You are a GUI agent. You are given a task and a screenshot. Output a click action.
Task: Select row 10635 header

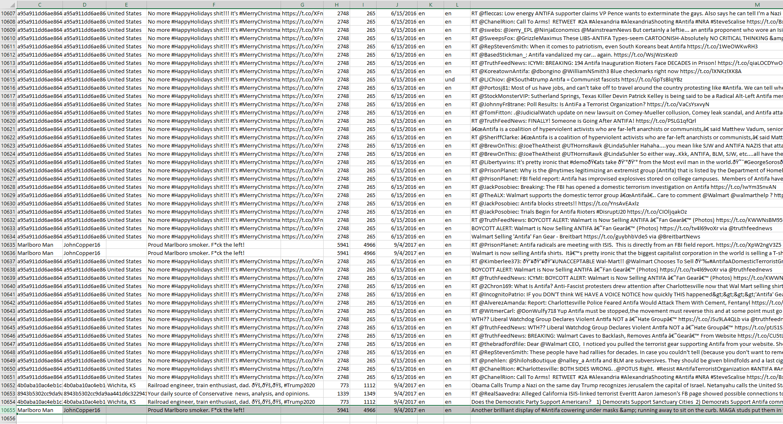(x=8, y=245)
